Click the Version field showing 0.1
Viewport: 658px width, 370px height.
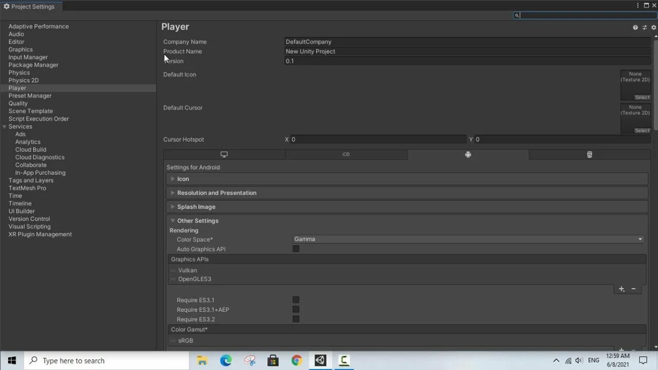click(468, 61)
